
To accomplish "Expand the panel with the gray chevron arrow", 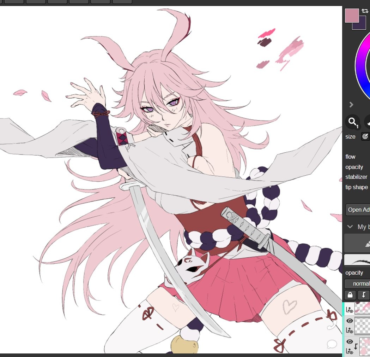I will pos(351,105).
